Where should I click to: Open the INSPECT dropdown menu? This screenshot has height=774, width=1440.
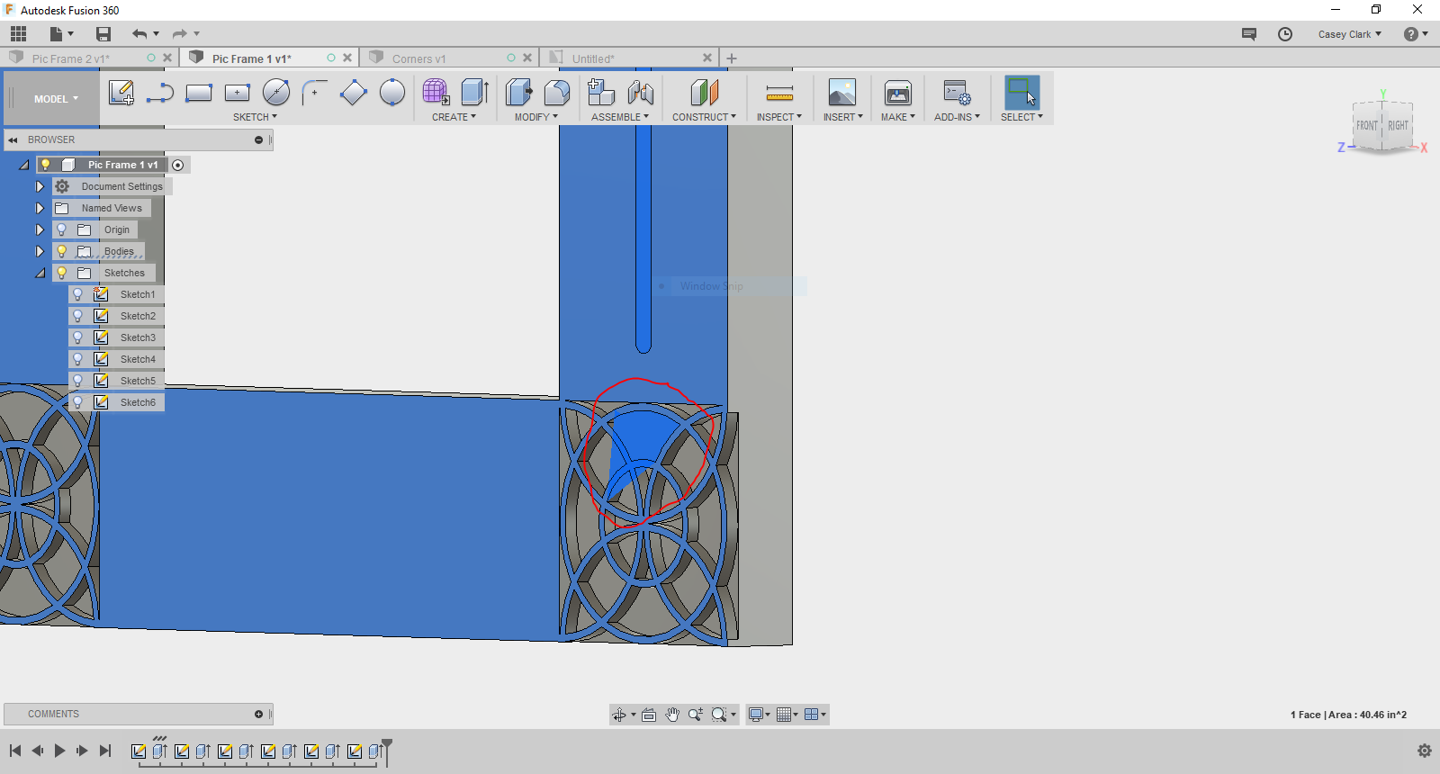click(x=778, y=117)
